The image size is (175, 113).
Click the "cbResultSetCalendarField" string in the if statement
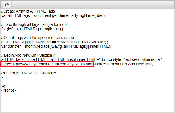click(x=82, y=42)
